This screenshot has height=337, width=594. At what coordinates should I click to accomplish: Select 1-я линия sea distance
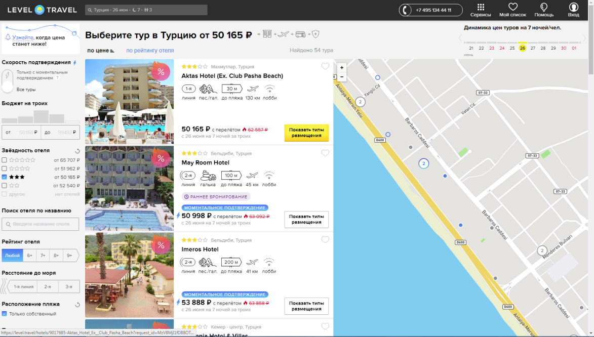click(x=23, y=286)
